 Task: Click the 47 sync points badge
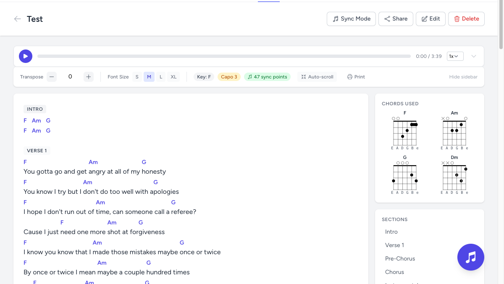[267, 77]
